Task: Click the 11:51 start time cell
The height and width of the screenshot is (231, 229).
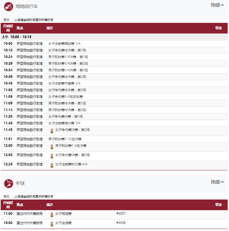Action: (x=8, y=139)
